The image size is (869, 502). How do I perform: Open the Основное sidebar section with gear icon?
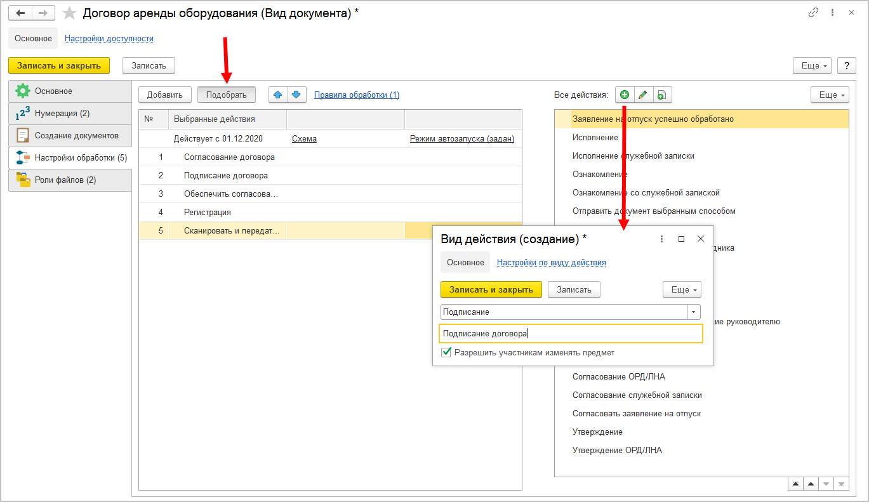click(x=70, y=91)
